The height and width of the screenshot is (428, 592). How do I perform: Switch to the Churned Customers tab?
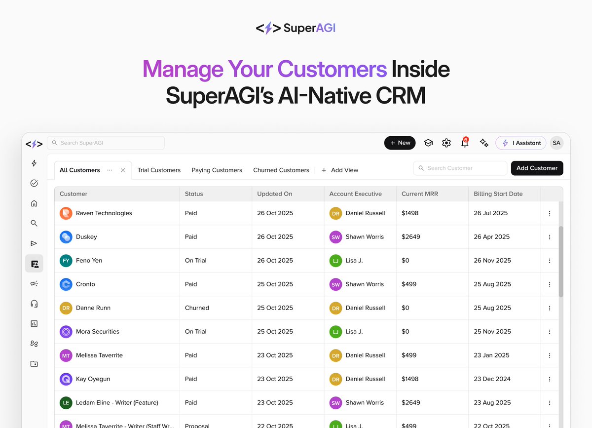[281, 170]
